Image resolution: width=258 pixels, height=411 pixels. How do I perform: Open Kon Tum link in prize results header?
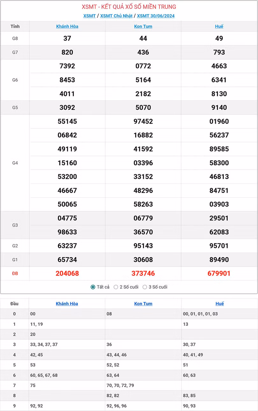coord(143,26)
